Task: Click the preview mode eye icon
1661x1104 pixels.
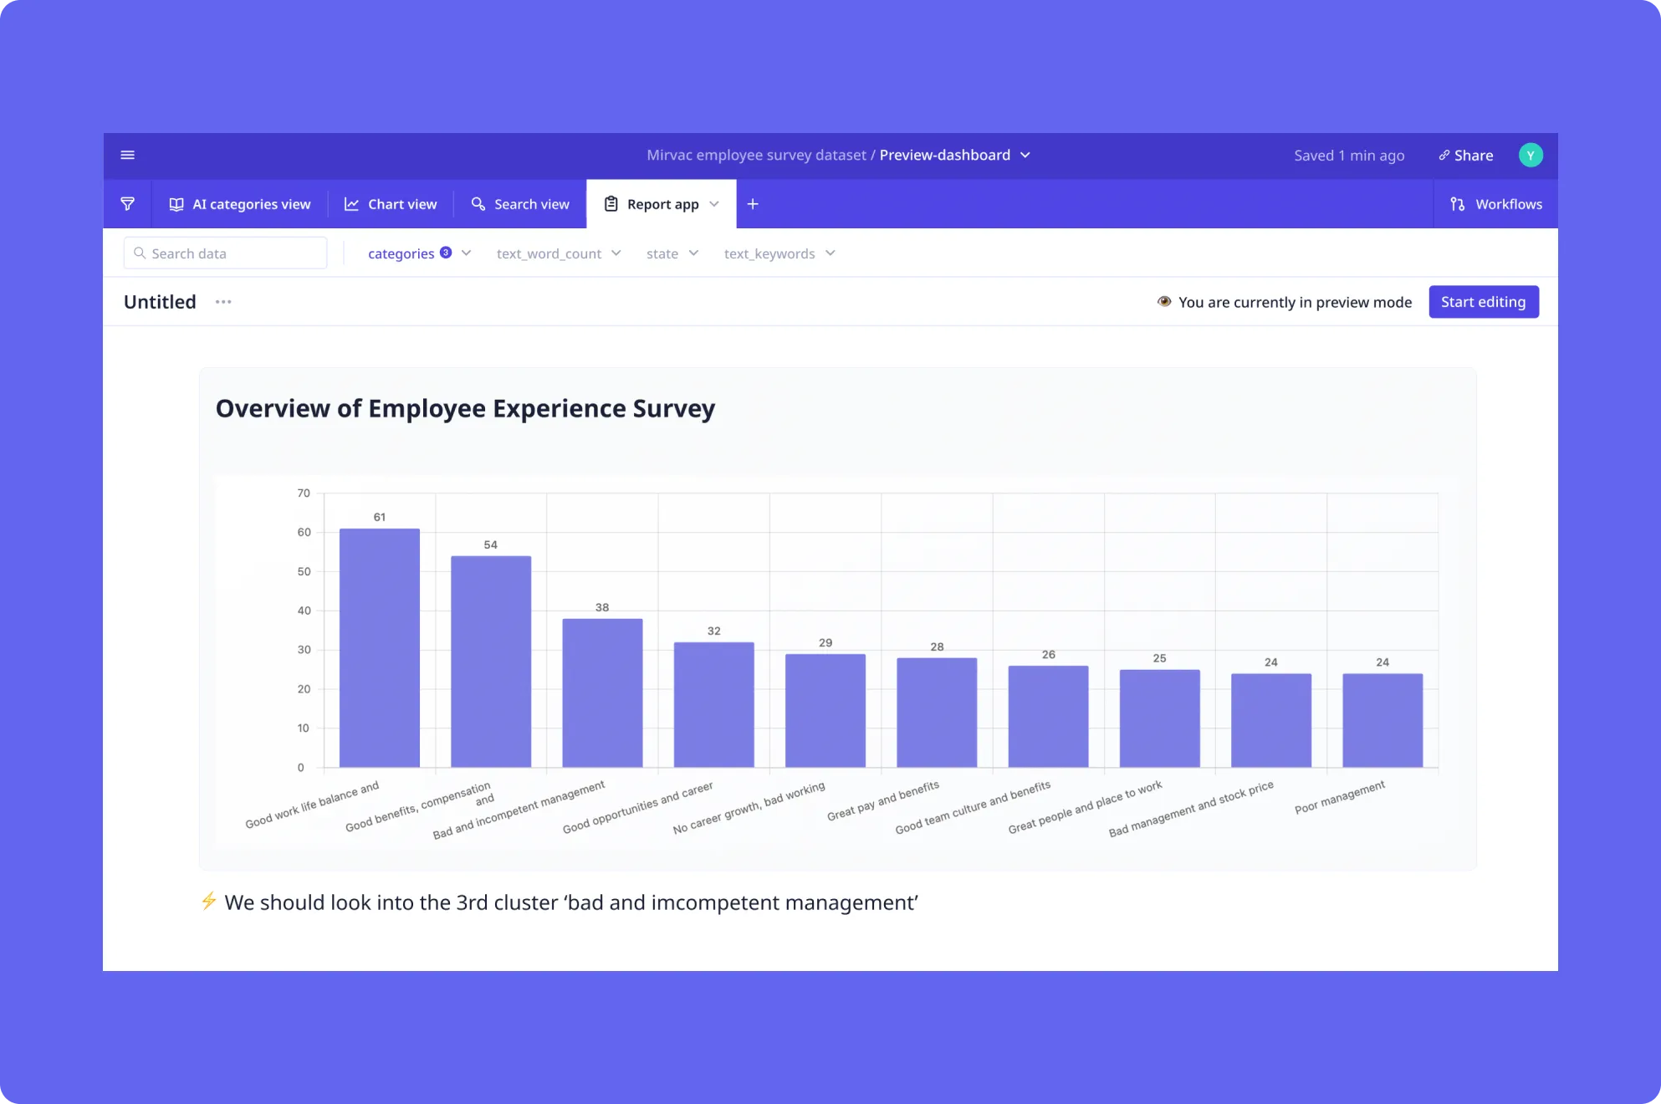Action: [x=1164, y=302]
